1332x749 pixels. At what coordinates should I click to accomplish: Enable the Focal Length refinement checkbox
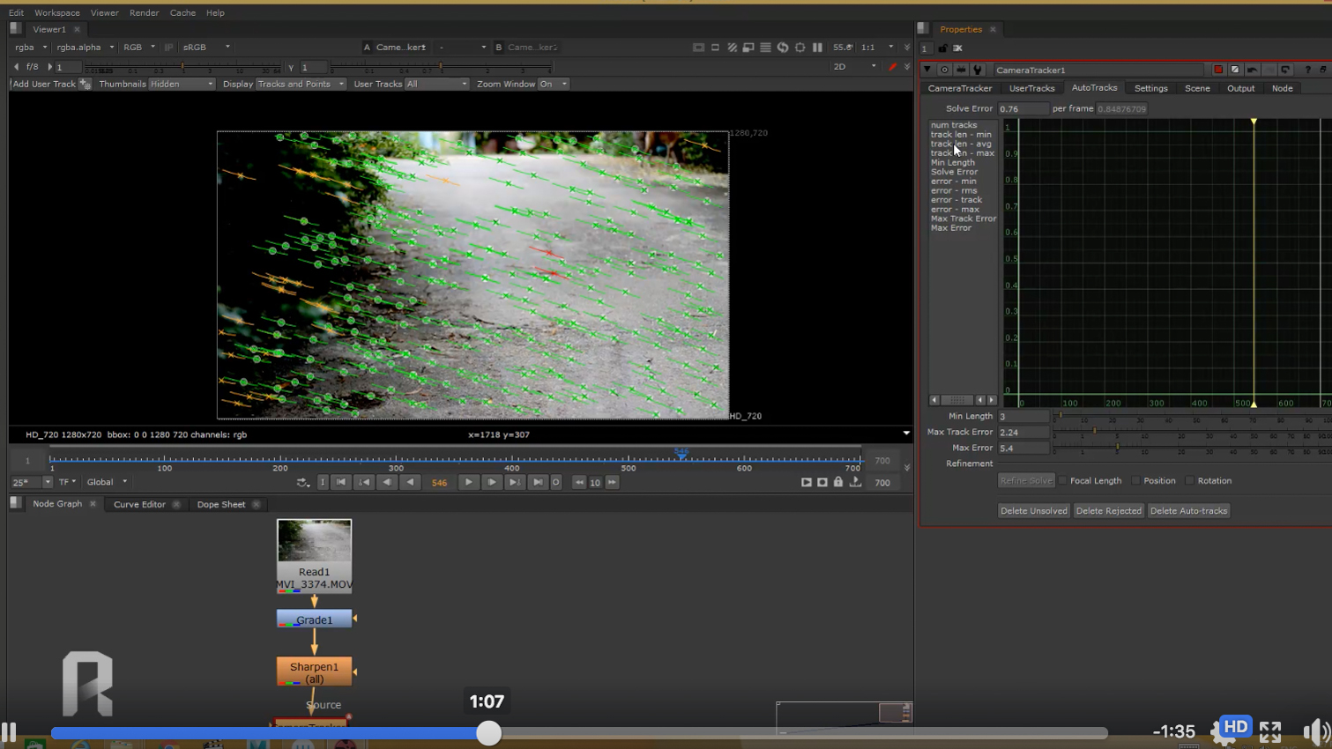[1063, 481]
